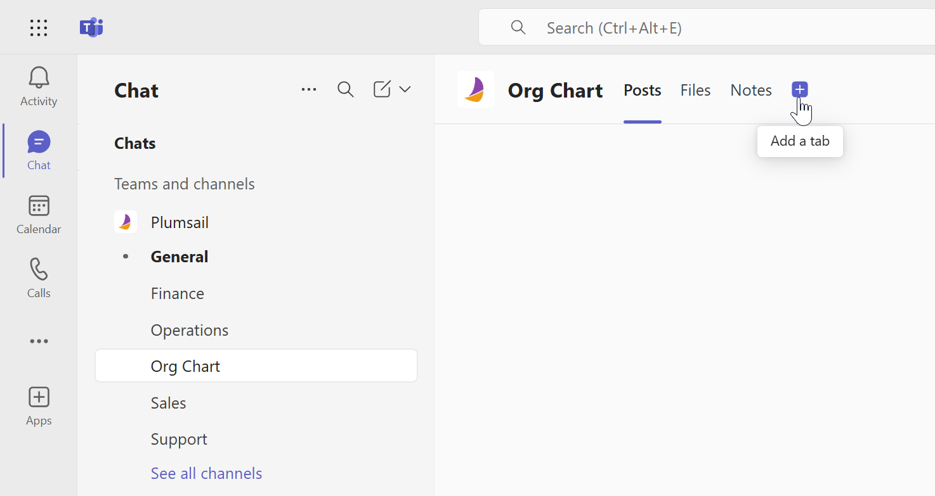Screen dimensions: 935x496
Task: Switch to the Notes tab
Action: [751, 91]
